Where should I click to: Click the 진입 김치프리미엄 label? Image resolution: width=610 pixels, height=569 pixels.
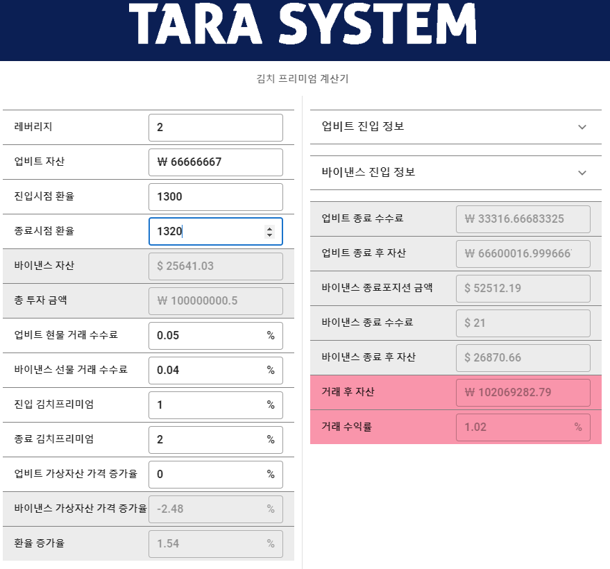[x=53, y=404]
